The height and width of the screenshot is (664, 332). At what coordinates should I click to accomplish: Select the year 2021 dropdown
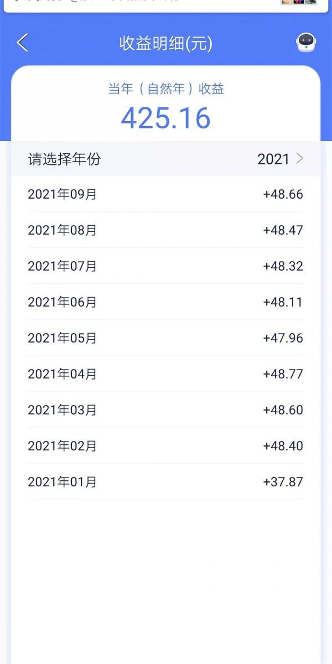tap(274, 159)
